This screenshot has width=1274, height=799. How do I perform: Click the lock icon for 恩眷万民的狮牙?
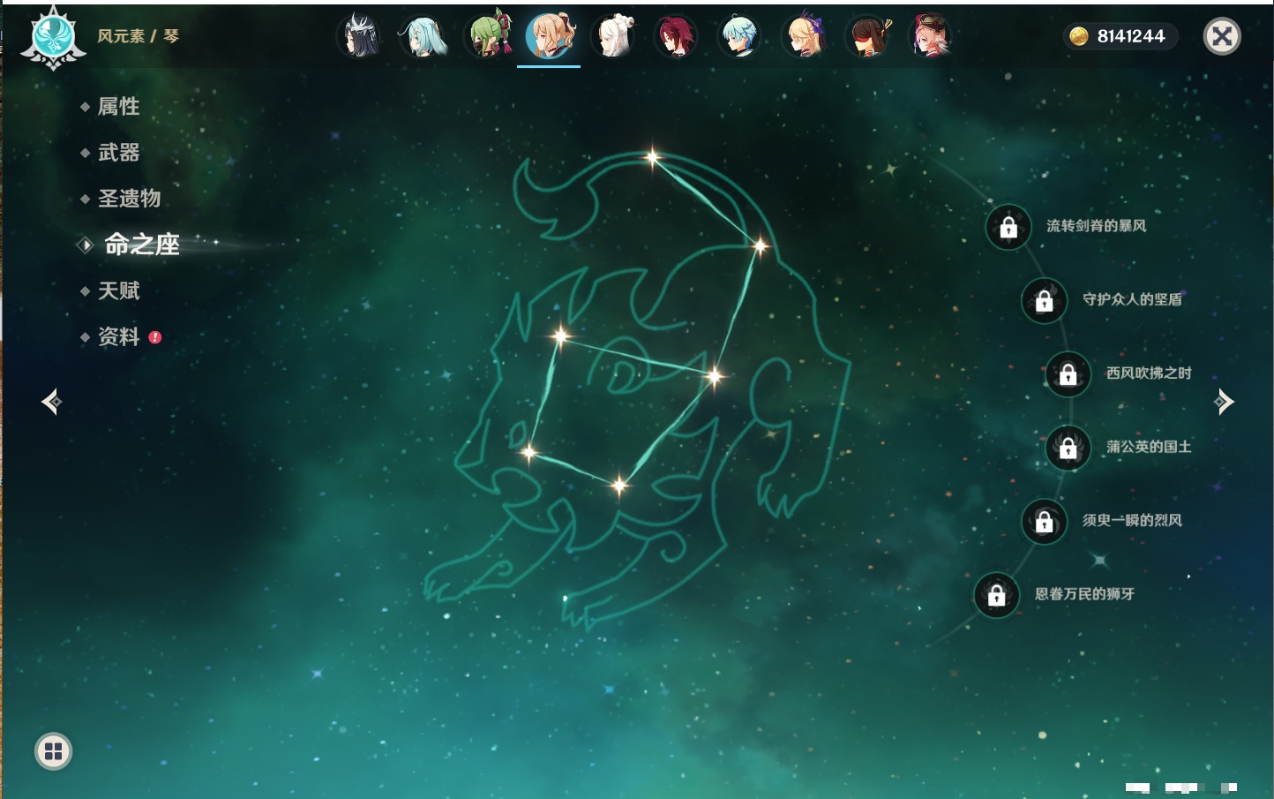point(997,595)
